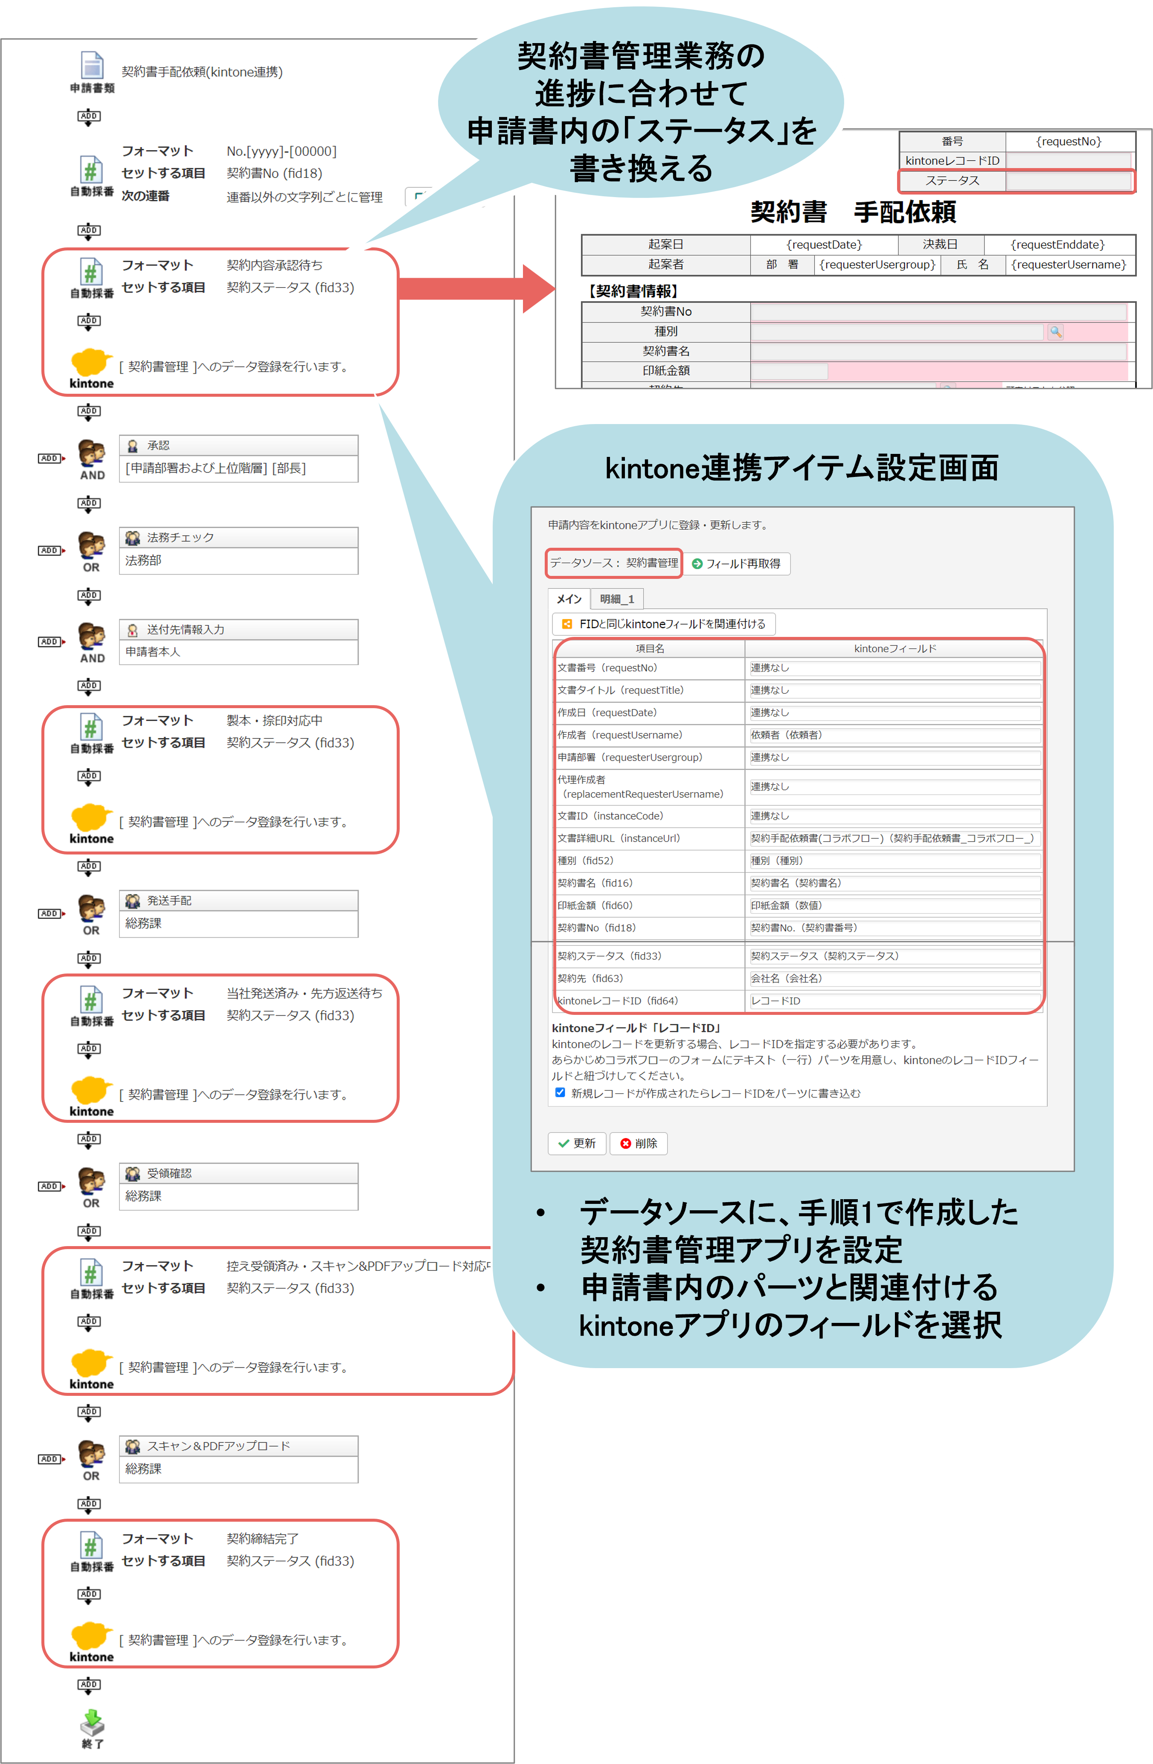This screenshot has width=1153, height=1764.
Task: Open kintone field dropdown for 作成者 (requestUsername)
Action: point(895,735)
